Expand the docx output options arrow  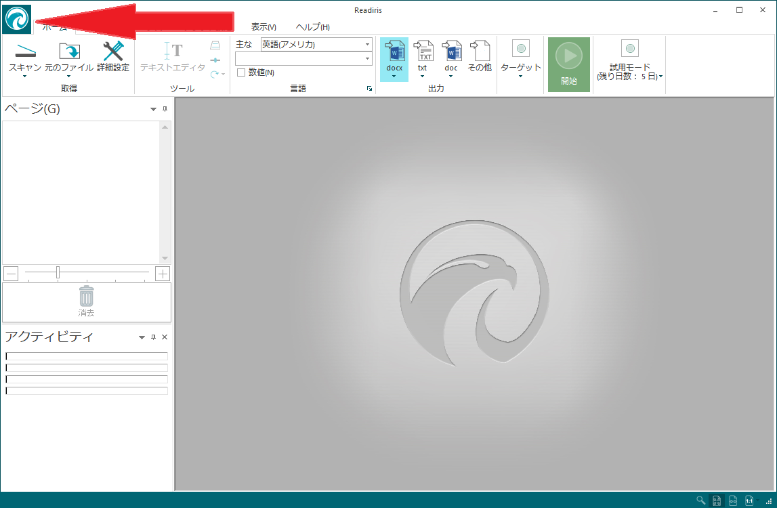click(x=394, y=77)
